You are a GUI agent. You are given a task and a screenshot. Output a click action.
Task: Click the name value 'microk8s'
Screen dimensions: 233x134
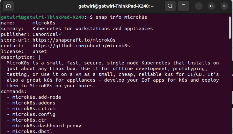coord(44,23)
